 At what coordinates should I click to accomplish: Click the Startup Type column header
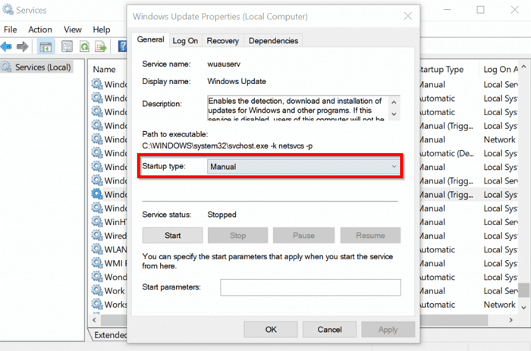click(x=441, y=70)
